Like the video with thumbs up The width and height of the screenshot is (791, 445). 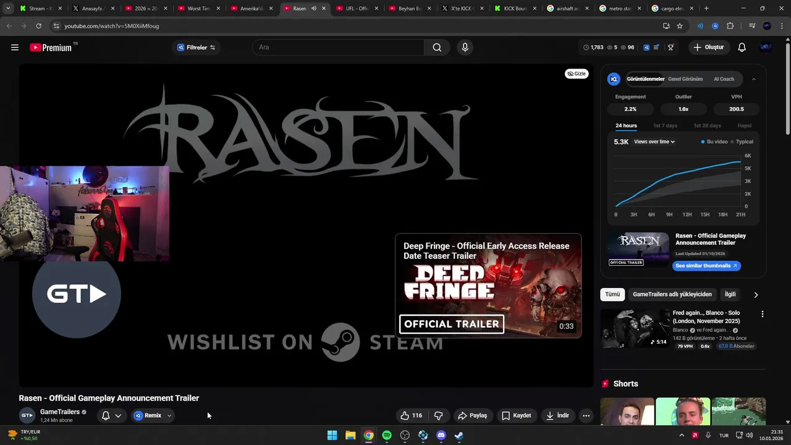point(411,415)
